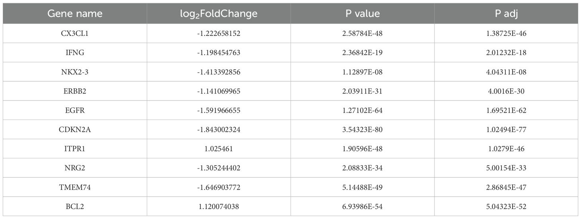This screenshot has width=581, height=219.
Task: Click the ITPR1 gene name
Action: point(75,149)
